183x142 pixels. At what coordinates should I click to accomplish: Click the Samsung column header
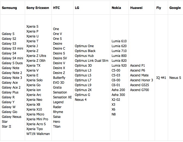pos(9,8)
